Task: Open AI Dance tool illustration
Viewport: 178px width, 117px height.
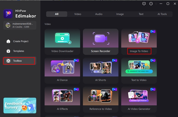Action: click(x=62, y=67)
